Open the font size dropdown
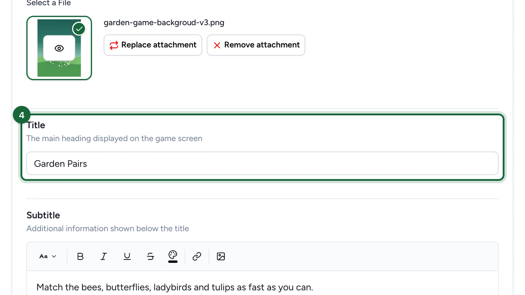 48,256
